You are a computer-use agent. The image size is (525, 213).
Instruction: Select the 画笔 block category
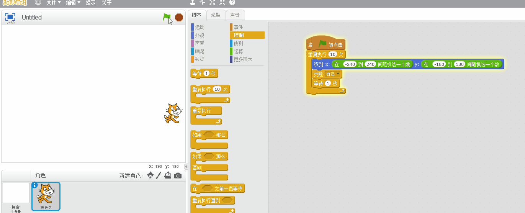(x=200, y=51)
